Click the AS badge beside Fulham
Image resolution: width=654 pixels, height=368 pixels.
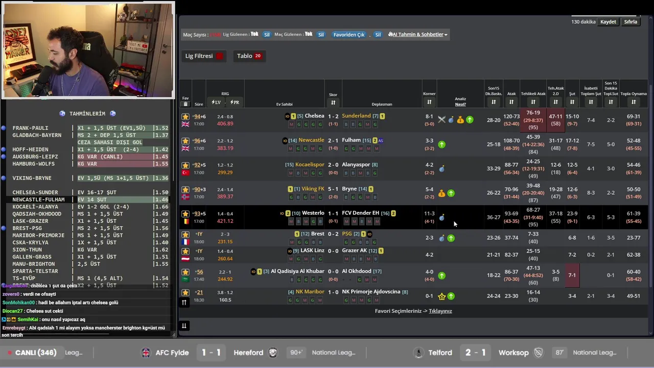(x=381, y=141)
